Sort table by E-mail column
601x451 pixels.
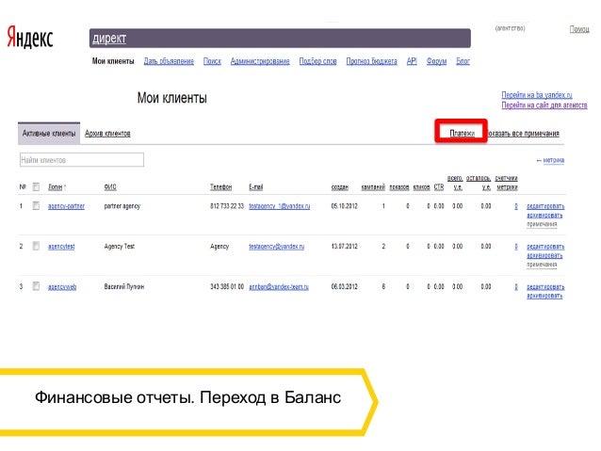256,187
